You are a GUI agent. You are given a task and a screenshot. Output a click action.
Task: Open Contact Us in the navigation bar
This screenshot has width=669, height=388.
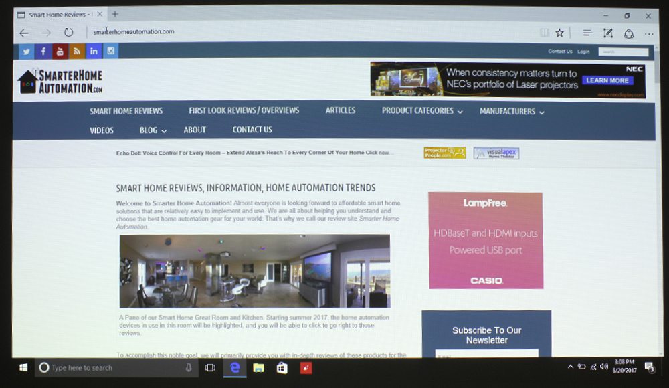pyautogui.click(x=252, y=129)
